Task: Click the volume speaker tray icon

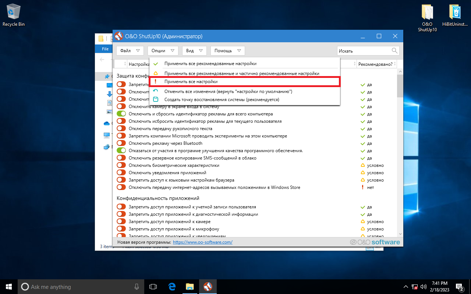Action: (x=423, y=287)
